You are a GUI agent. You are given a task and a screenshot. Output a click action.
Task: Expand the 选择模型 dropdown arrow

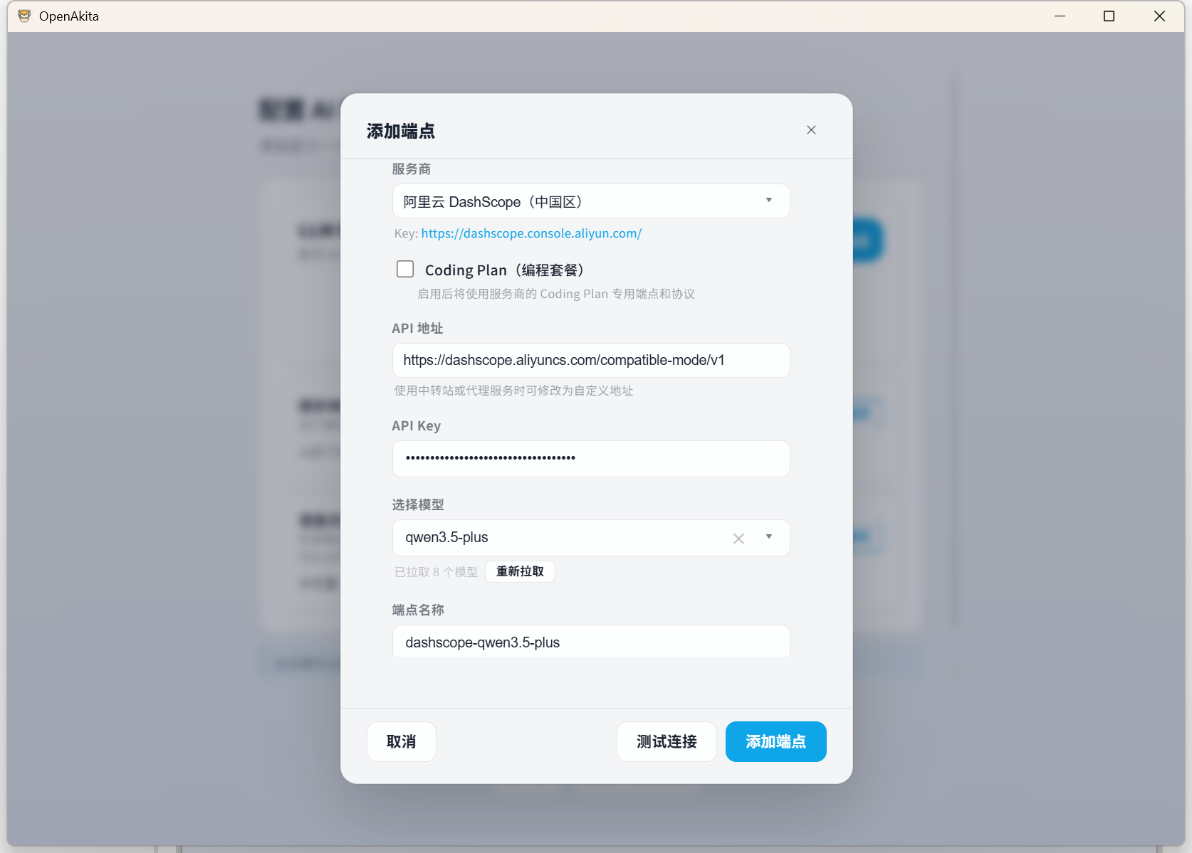[x=769, y=537]
